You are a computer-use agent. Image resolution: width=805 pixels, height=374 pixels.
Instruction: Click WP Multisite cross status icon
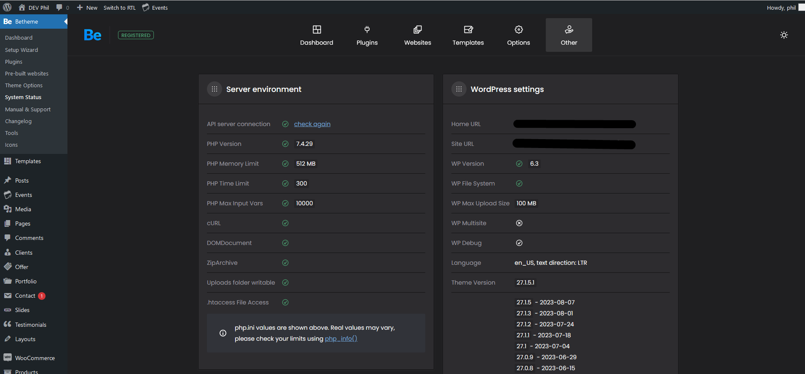pos(519,223)
